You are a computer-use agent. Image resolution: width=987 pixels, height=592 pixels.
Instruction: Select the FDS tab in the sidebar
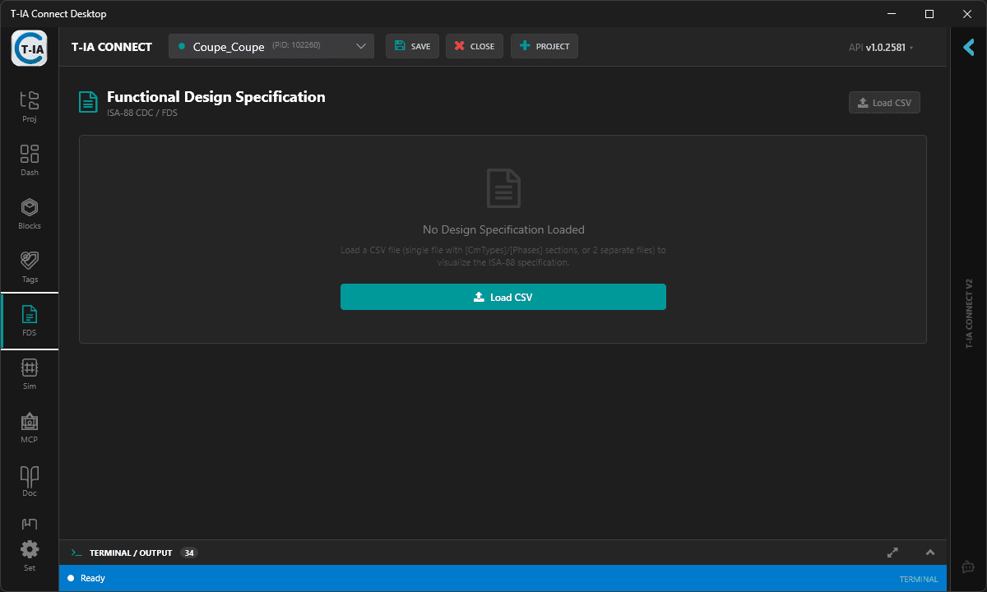(29, 319)
